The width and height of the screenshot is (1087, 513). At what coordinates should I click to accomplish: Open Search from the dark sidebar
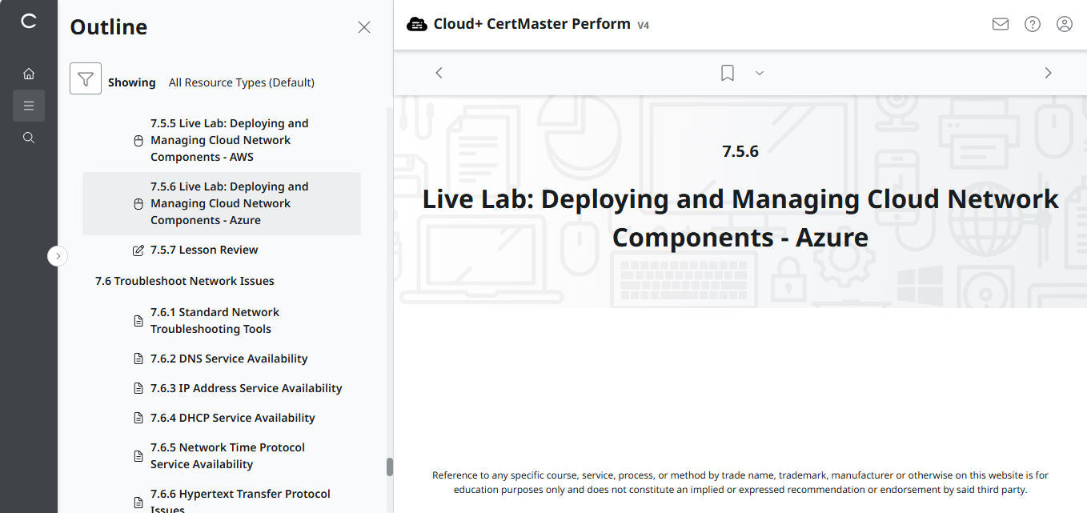click(x=29, y=137)
